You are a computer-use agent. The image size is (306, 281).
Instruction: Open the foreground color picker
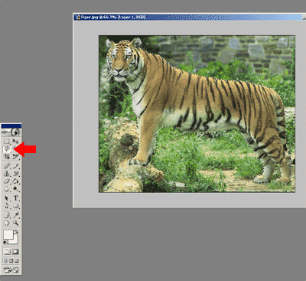[x=8, y=234]
